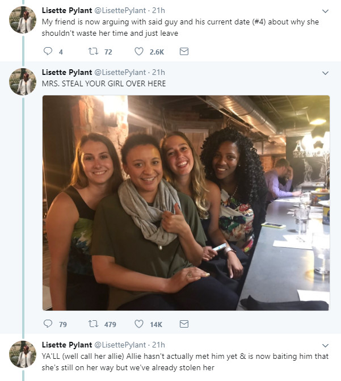
Task: Send first tweet via direct message envelope
Action: click(184, 52)
